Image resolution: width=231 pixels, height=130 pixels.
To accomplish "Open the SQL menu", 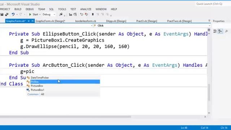I will point(51,9).
